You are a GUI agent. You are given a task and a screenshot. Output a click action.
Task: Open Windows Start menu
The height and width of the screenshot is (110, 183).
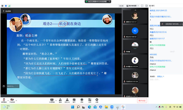(72, 107)
